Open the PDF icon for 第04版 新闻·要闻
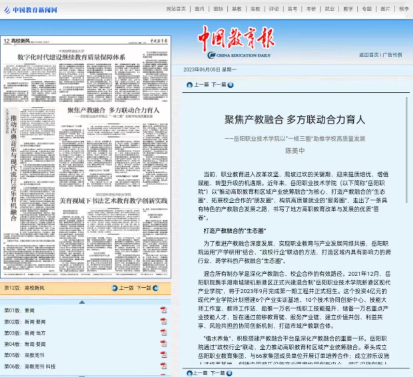This screenshot has height=377, width=413. coord(164,343)
